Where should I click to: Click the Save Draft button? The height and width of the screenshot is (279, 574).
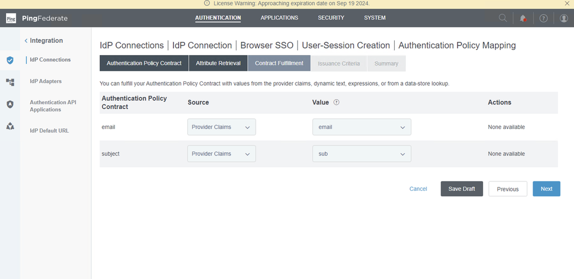(462, 189)
